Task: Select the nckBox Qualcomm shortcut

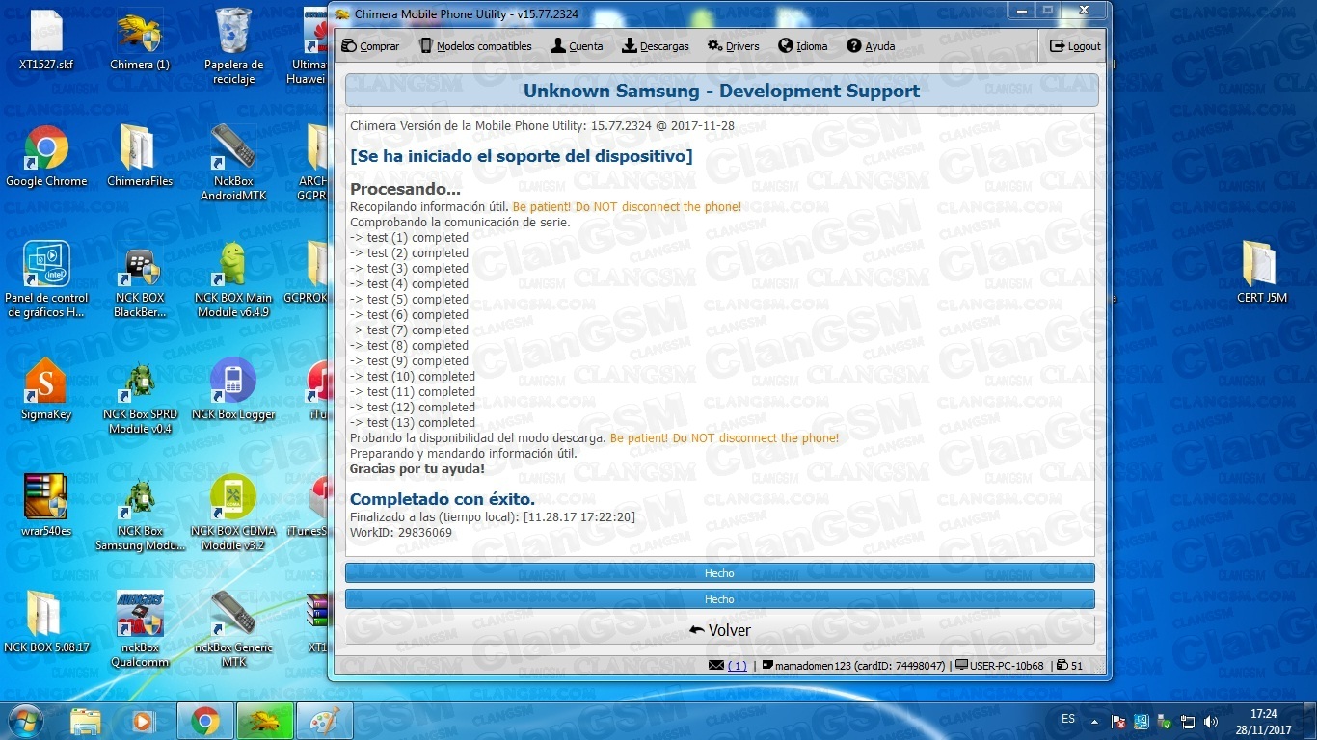Action: (x=140, y=629)
